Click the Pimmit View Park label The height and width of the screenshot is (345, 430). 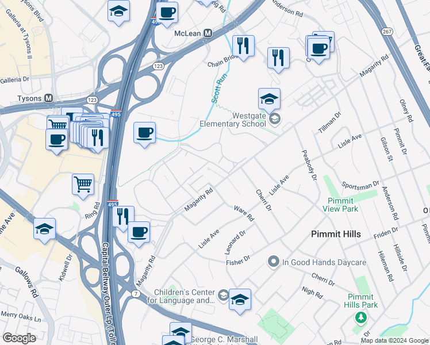(340, 205)
